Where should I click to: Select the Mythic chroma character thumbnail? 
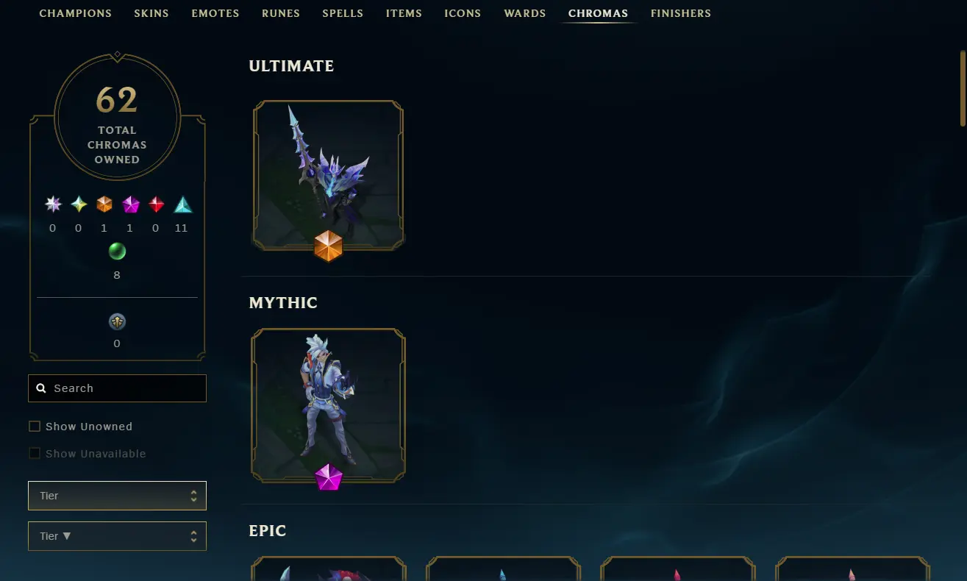[x=328, y=403]
